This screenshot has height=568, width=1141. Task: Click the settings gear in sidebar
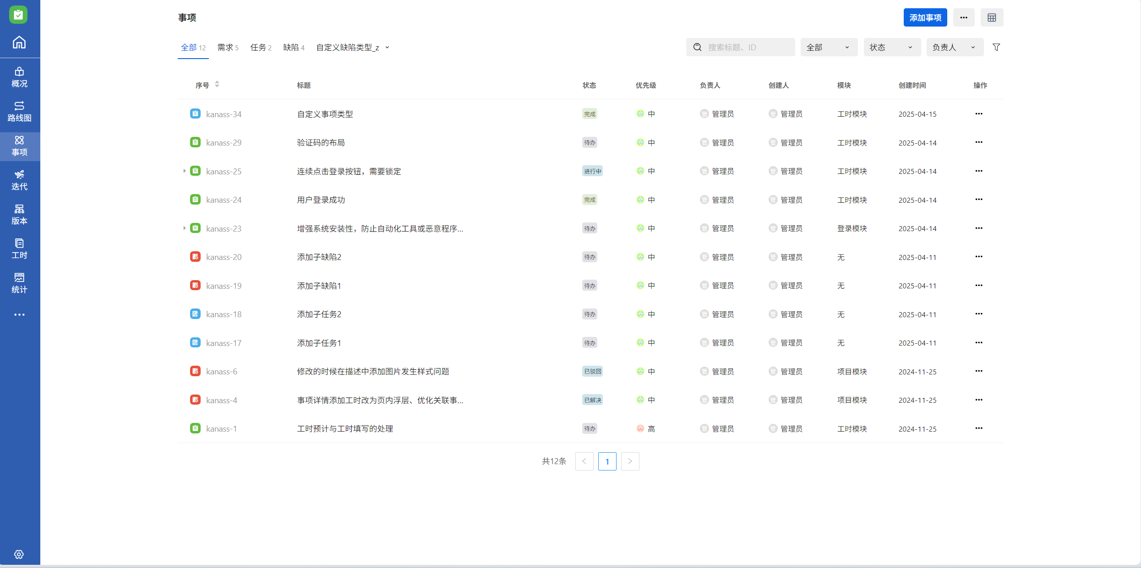(19, 554)
